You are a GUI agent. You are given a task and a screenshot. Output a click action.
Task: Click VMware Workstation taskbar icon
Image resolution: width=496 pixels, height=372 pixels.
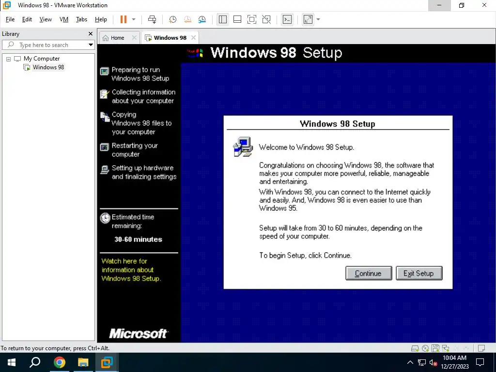[x=107, y=362]
